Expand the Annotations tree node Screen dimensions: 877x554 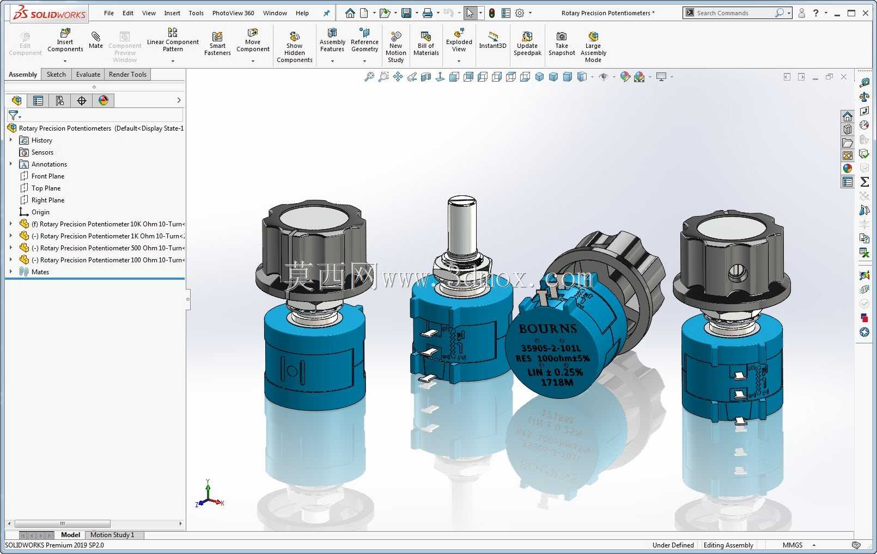point(11,164)
